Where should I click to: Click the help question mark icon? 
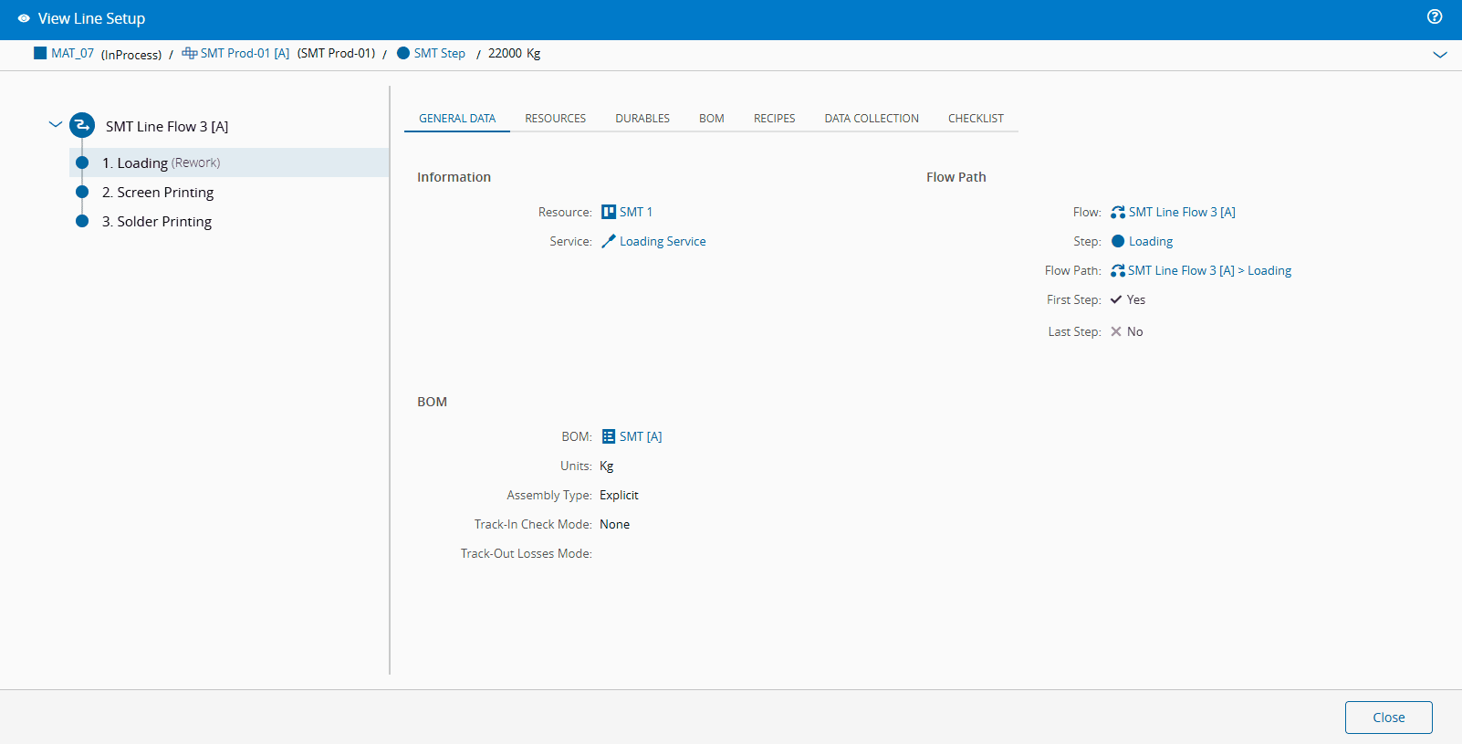pos(1435,16)
